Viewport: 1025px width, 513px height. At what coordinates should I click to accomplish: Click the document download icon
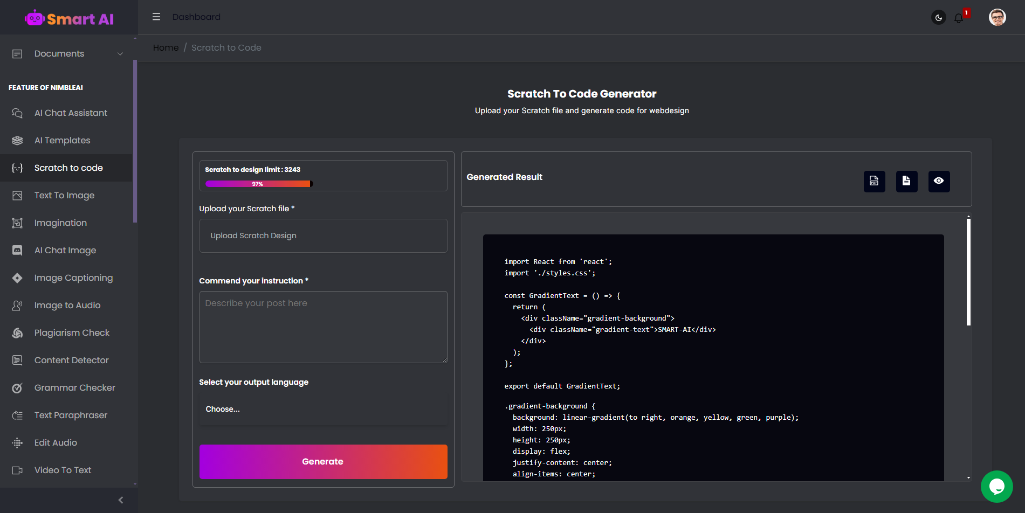[x=906, y=182]
